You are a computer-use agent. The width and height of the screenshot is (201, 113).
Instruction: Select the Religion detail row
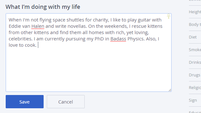(x=195, y=88)
